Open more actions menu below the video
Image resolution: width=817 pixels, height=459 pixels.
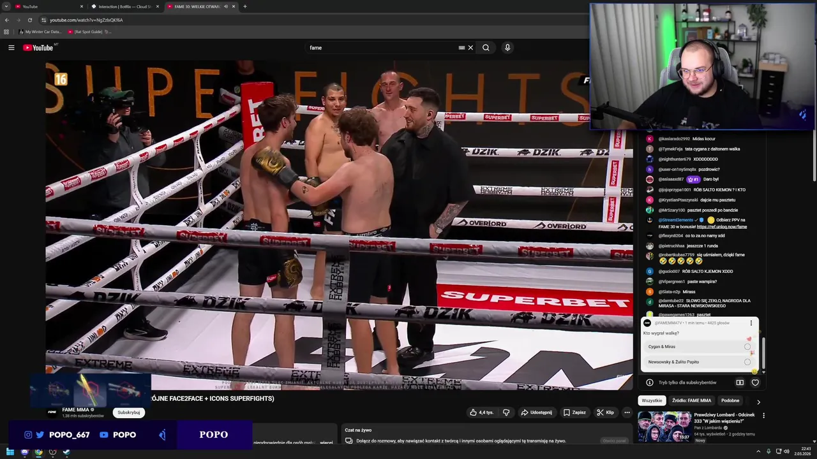click(x=627, y=412)
